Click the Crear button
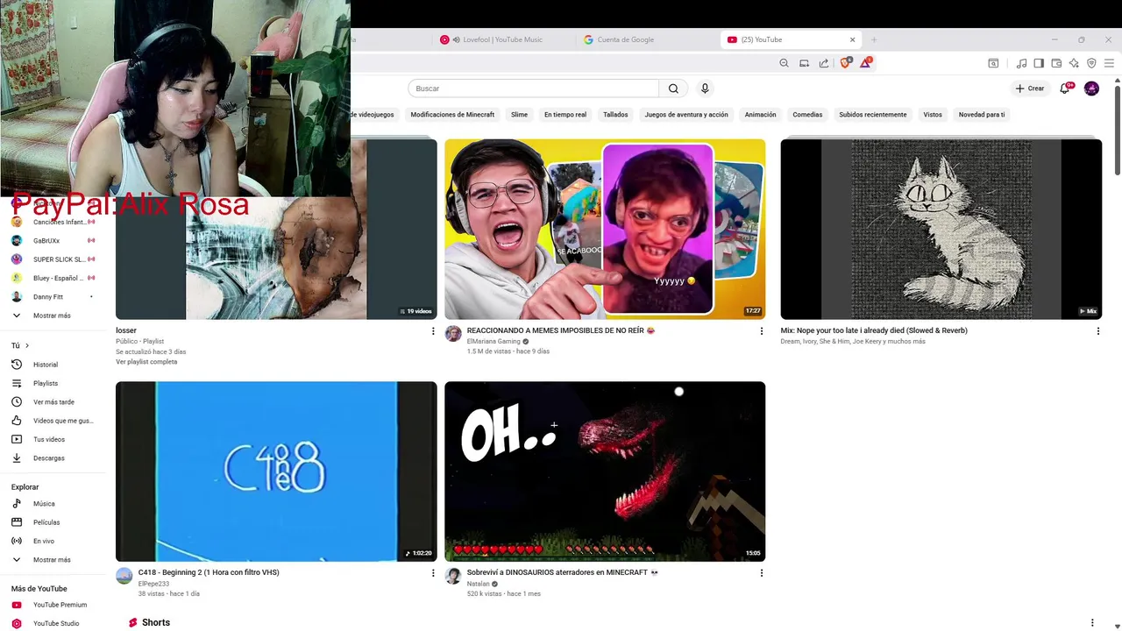 click(1030, 89)
